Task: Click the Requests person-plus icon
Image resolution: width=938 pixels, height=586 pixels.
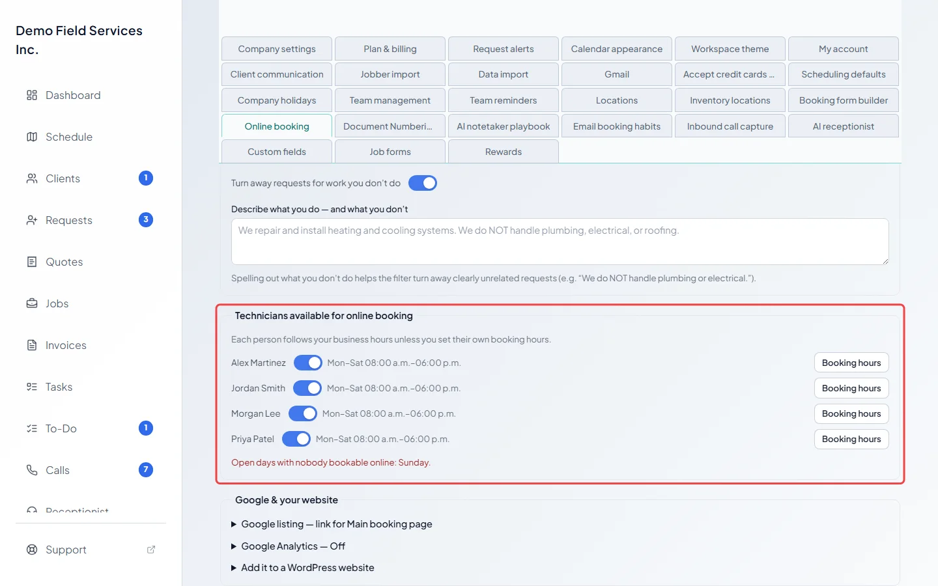Action: [x=32, y=220]
